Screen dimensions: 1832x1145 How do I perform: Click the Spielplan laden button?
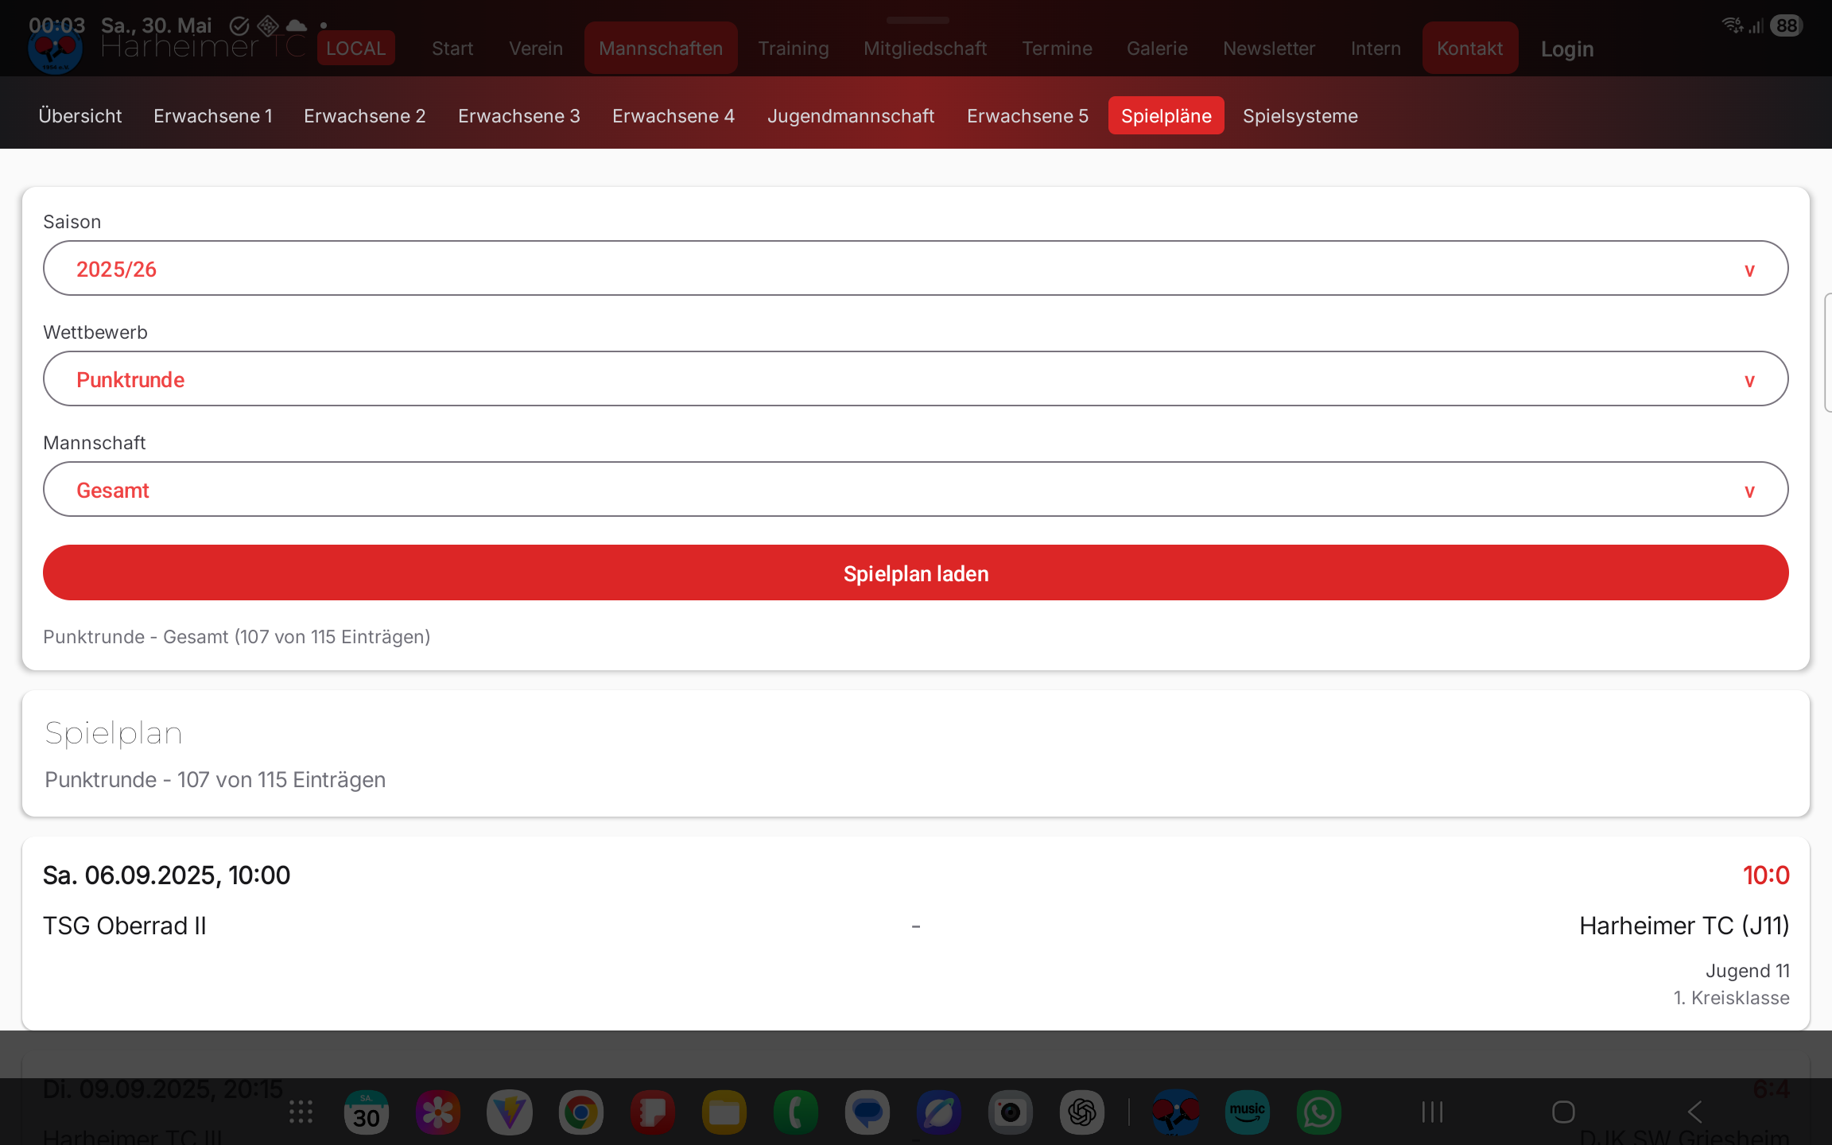916,572
